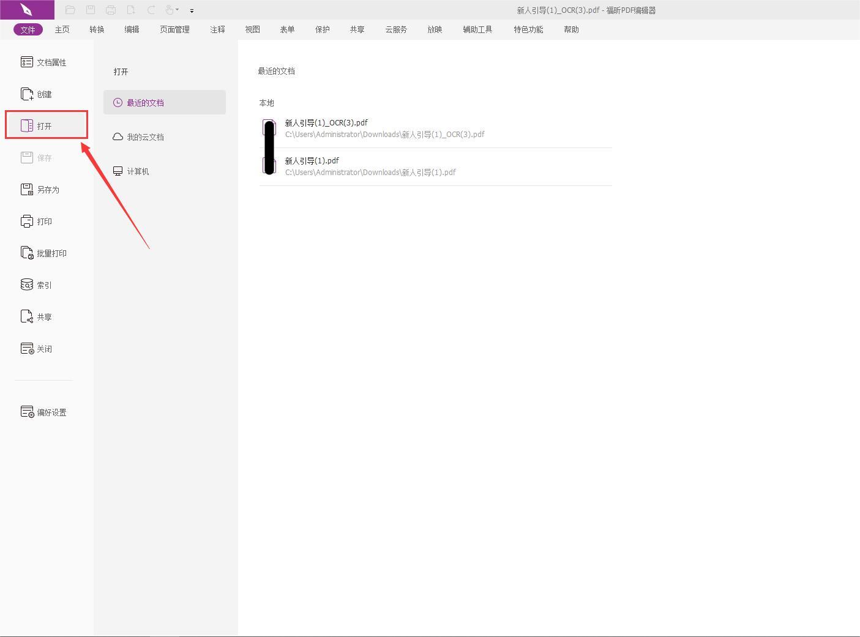The width and height of the screenshot is (860, 637).
Task: Open 新人引导(1).pdf from recent list
Action: click(312, 160)
